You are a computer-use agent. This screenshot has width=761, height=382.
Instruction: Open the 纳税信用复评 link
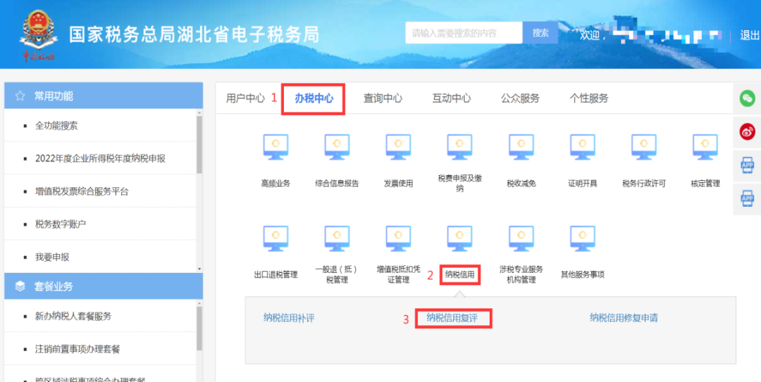pos(452,318)
